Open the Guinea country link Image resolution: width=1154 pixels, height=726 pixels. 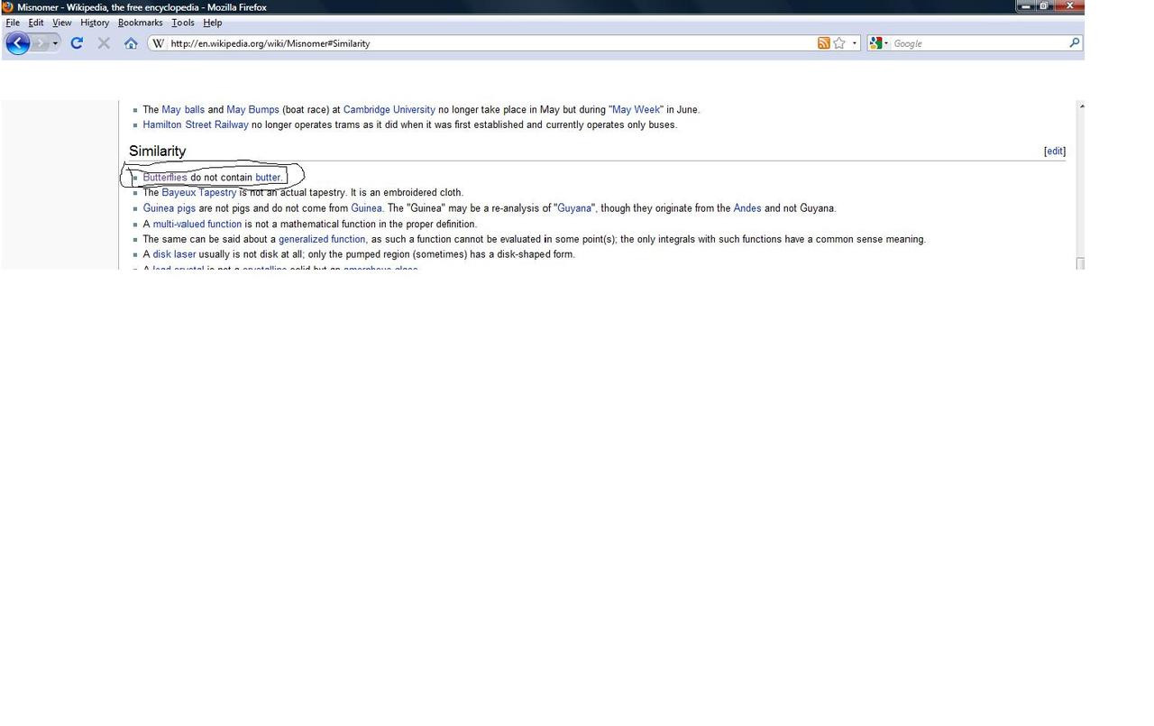coord(366,208)
